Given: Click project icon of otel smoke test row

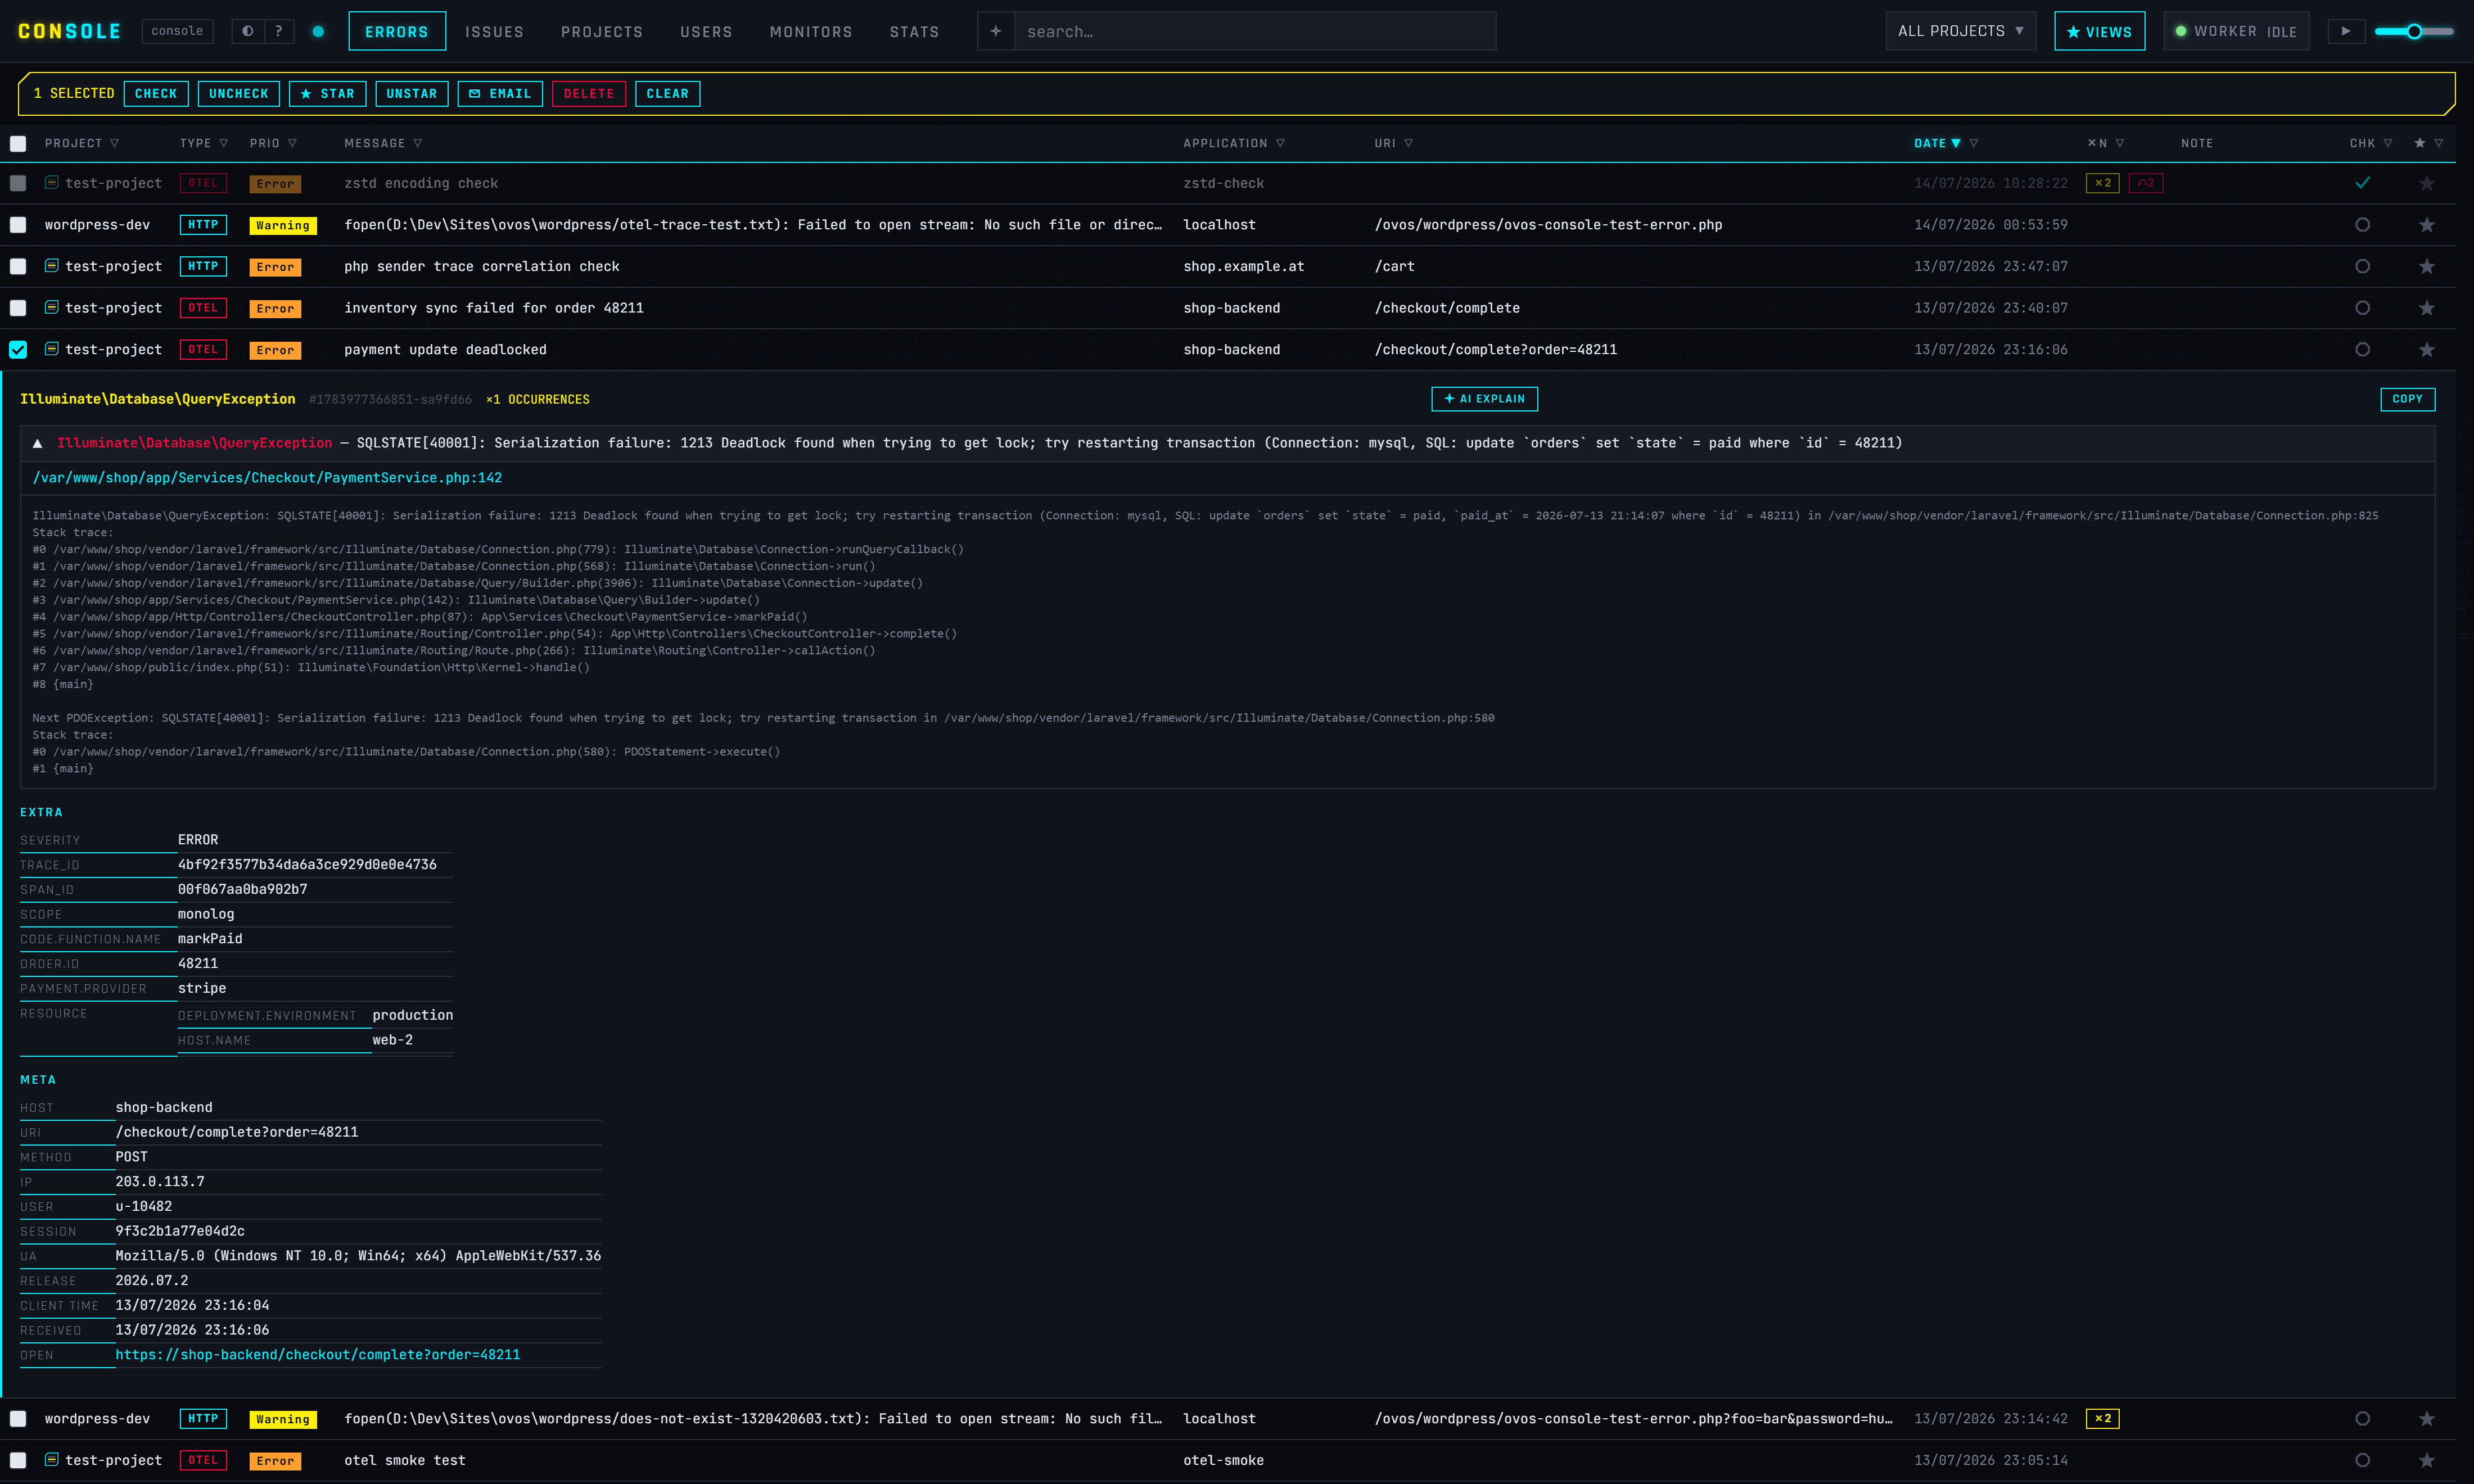Looking at the screenshot, I should 51,1460.
